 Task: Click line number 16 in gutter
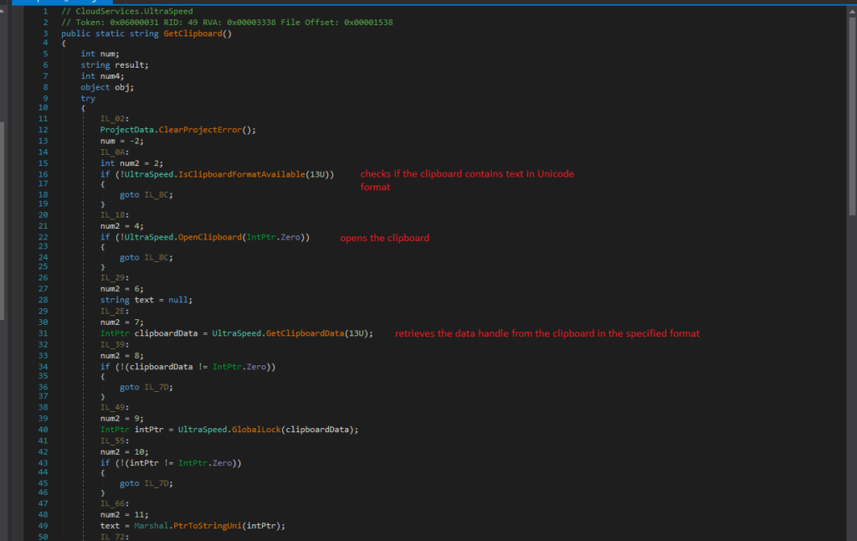[x=44, y=173]
